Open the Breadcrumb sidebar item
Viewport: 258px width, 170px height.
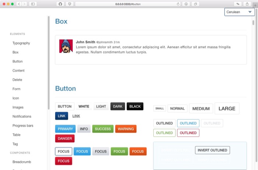(22, 162)
